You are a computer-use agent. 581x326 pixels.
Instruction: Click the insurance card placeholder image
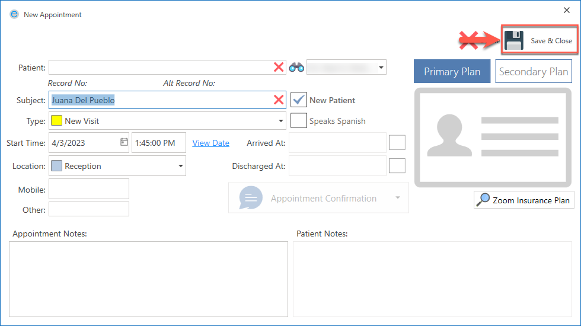[x=493, y=138]
